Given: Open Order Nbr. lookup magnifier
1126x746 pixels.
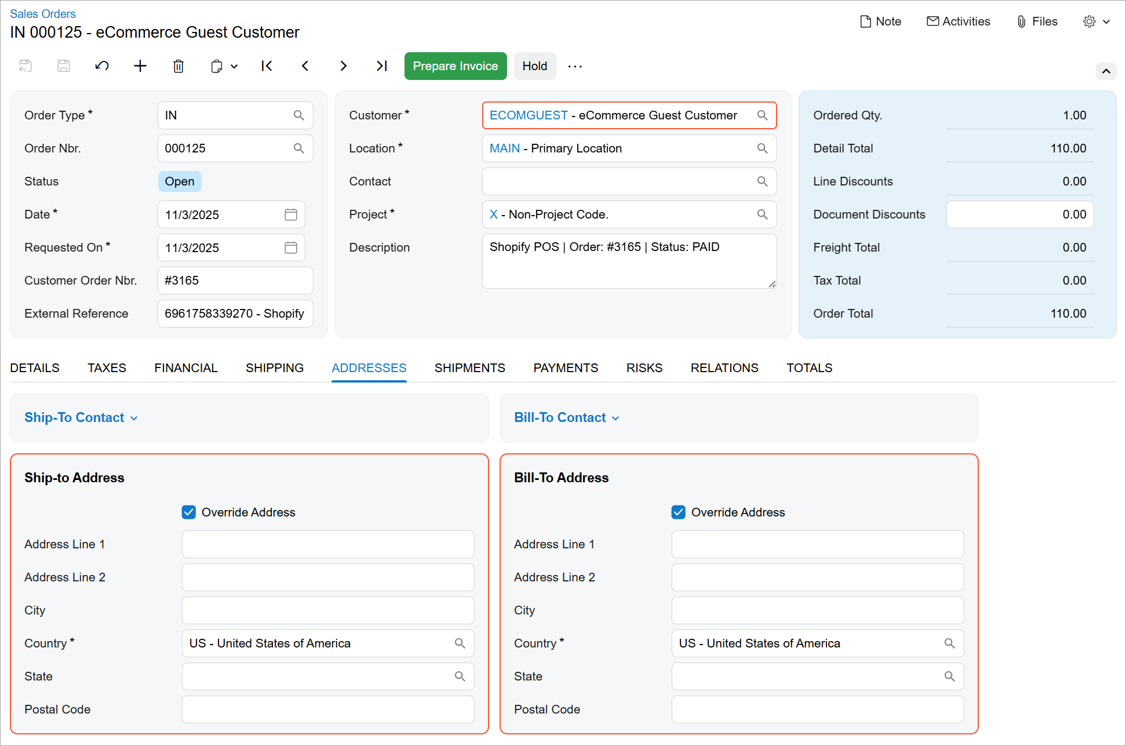Looking at the screenshot, I should pyautogui.click(x=299, y=148).
